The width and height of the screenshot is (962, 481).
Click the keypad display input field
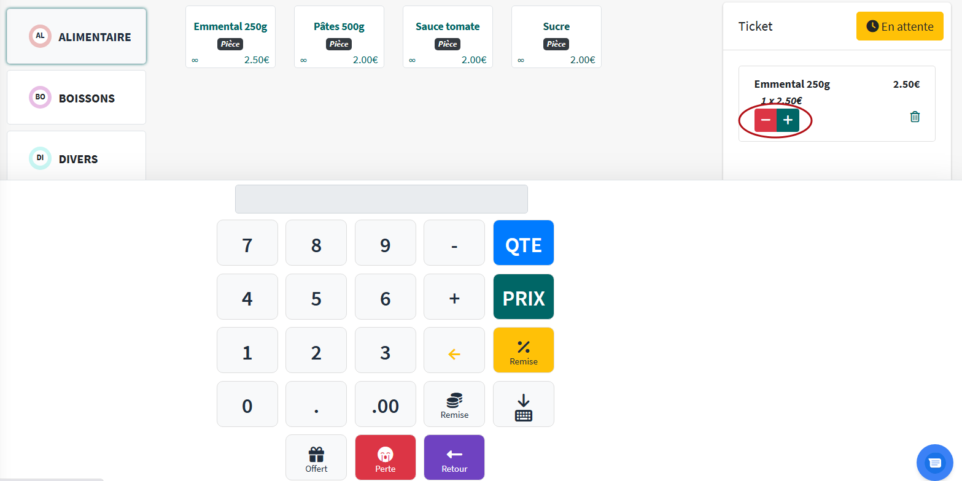(381, 199)
